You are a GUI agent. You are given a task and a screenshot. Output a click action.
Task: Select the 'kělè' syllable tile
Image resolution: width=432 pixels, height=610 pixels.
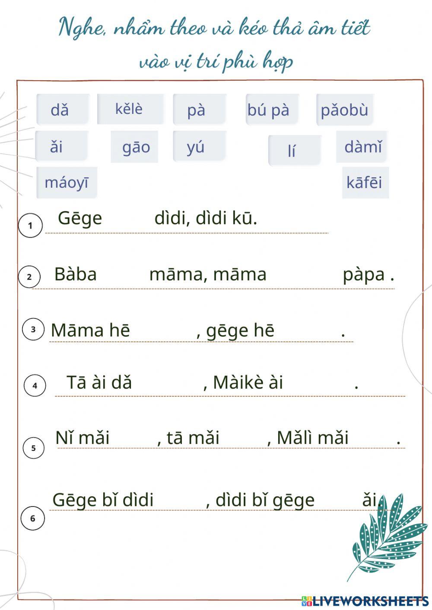[x=130, y=109]
